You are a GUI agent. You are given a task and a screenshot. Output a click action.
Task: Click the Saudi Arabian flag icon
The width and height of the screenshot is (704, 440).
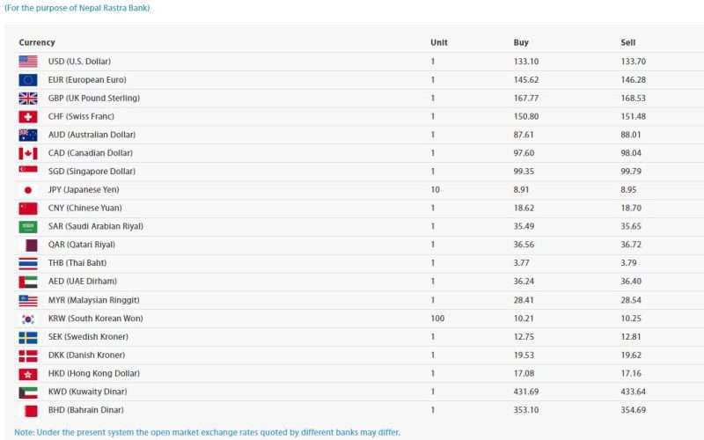click(28, 227)
